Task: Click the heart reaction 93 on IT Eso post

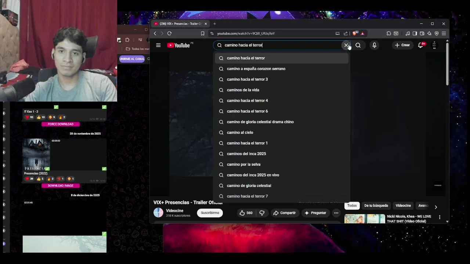Action: coord(29,117)
